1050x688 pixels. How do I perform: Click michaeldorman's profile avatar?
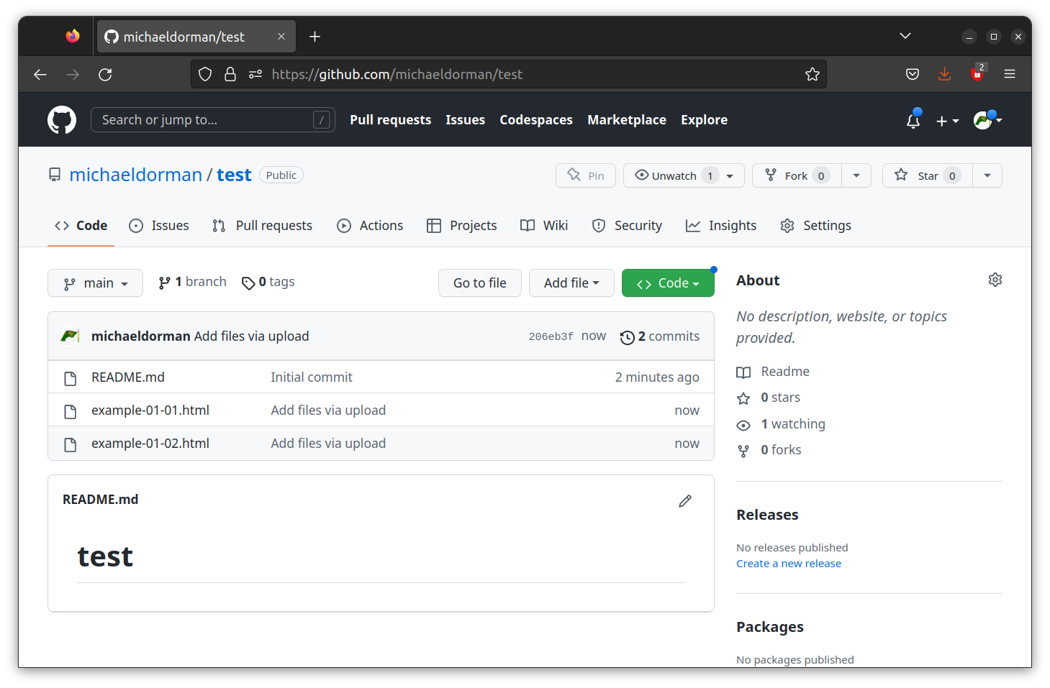(x=982, y=120)
